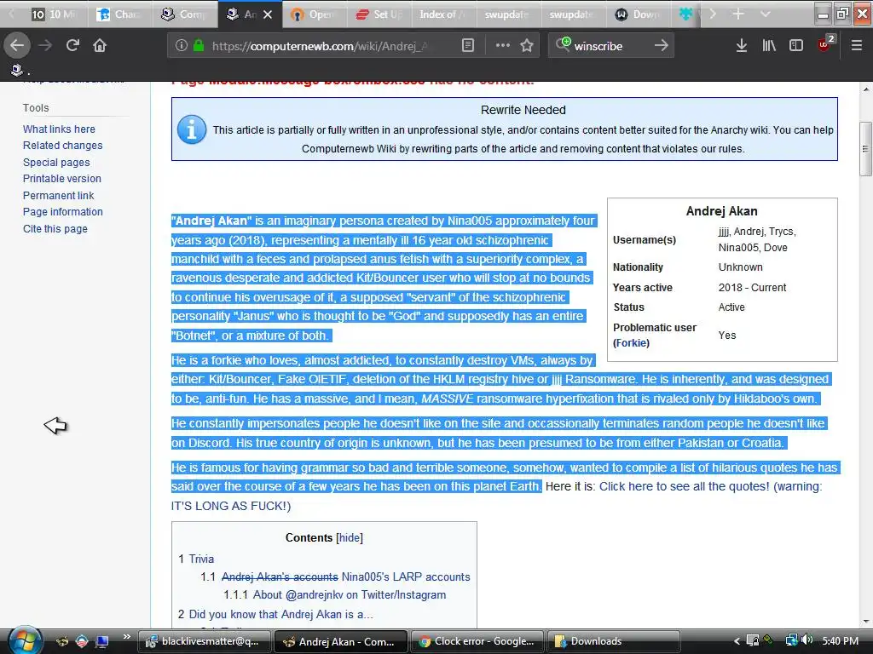Reload the current page

pos(72,45)
